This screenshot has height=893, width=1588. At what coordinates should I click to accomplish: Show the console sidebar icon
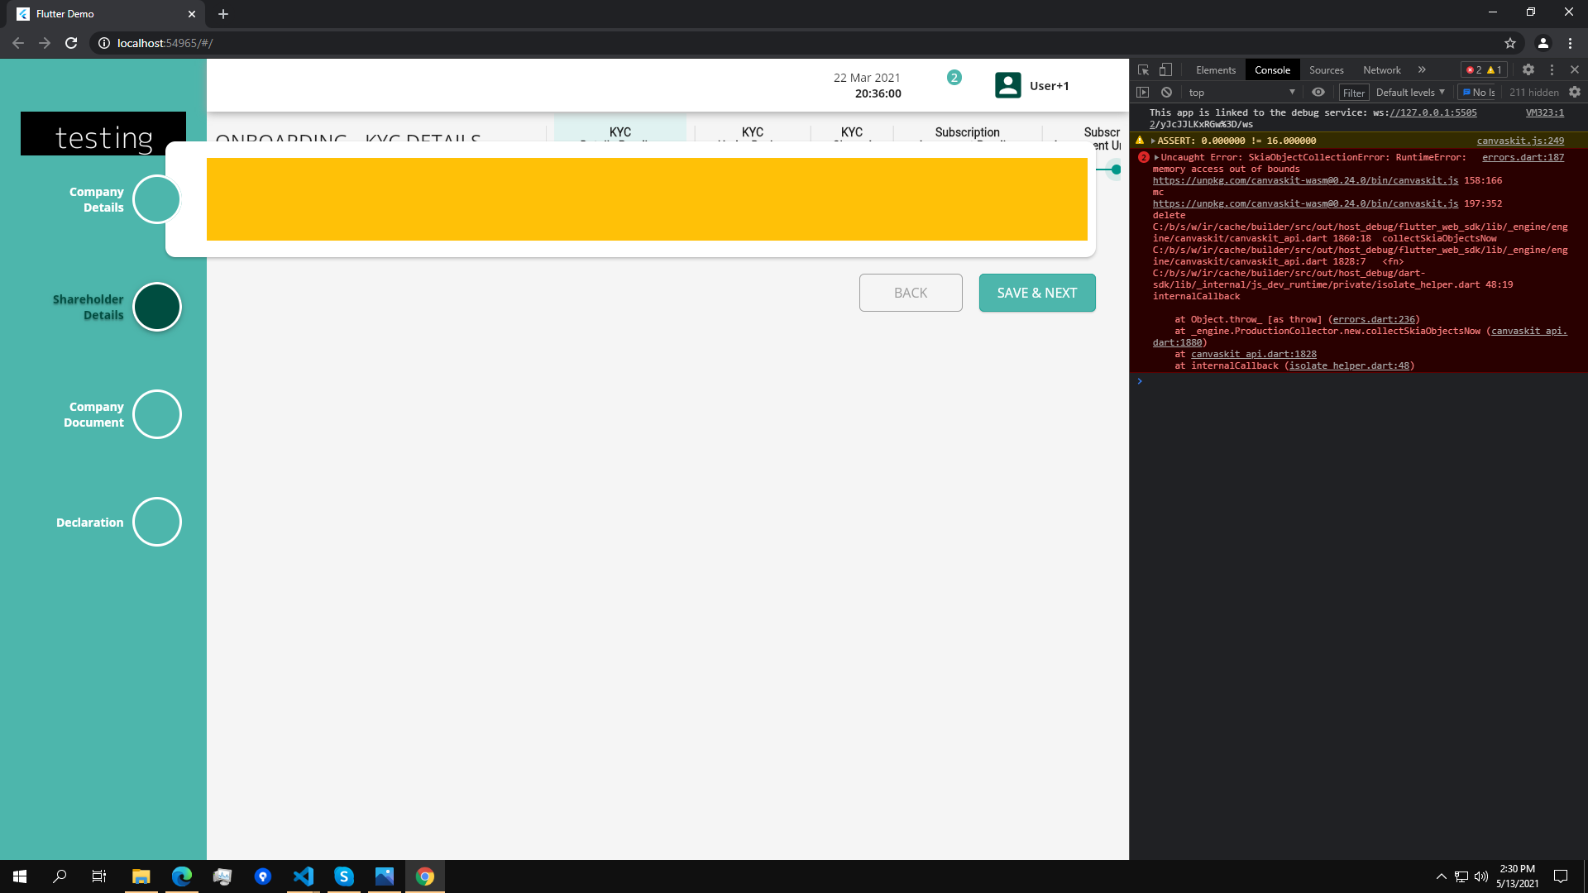pos(1142,92)
